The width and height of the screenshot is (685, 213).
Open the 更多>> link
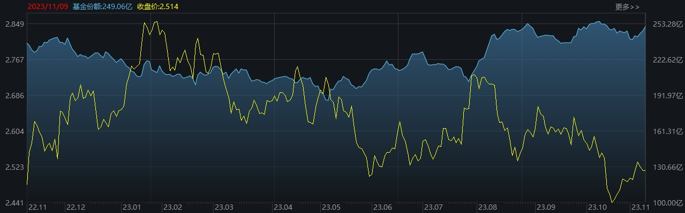pos(627,6)
